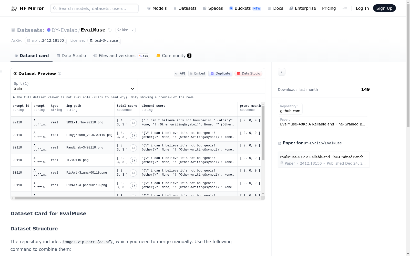The height and width of the screenshot is (256, 410).
Task: Open the bsd-3-clause license tag
Action: coord(104,40)
